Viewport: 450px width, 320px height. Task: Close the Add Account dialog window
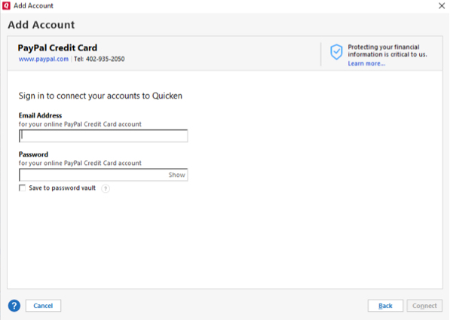[442, 6]
